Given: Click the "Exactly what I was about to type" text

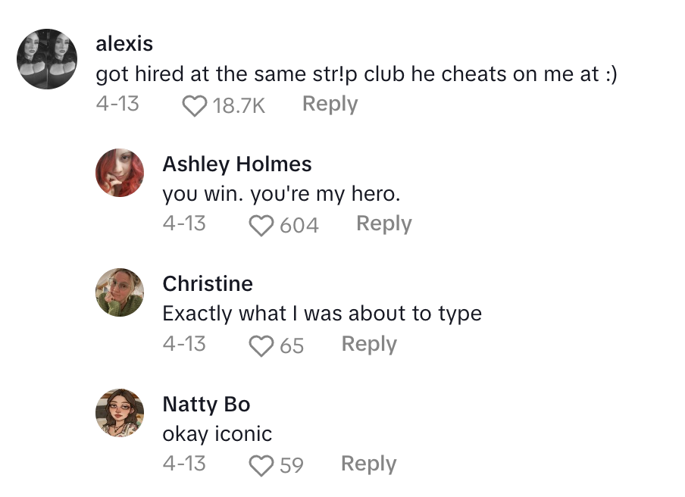Looking at the screenshot, I should 322,314.
